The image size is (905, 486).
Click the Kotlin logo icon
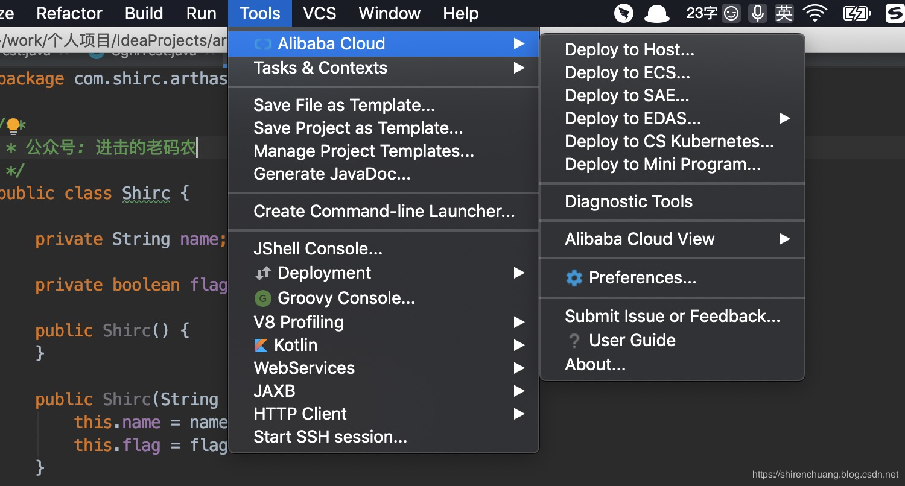(261, 346)
